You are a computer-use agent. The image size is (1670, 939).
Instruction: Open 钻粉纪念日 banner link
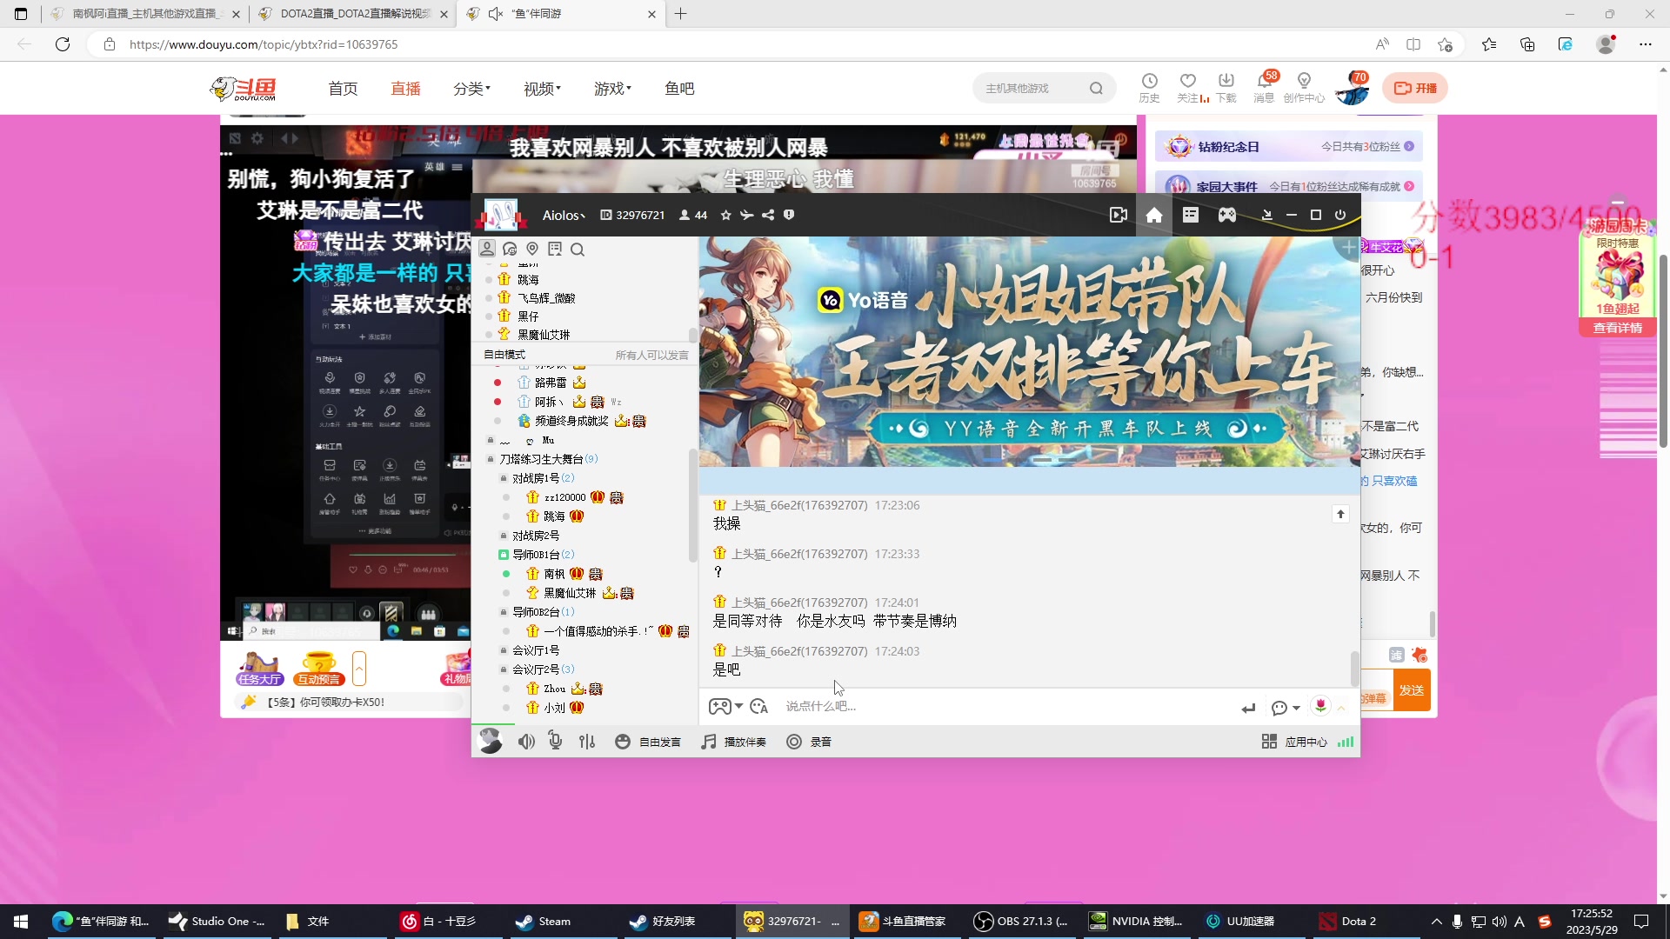coord(1289,147)
